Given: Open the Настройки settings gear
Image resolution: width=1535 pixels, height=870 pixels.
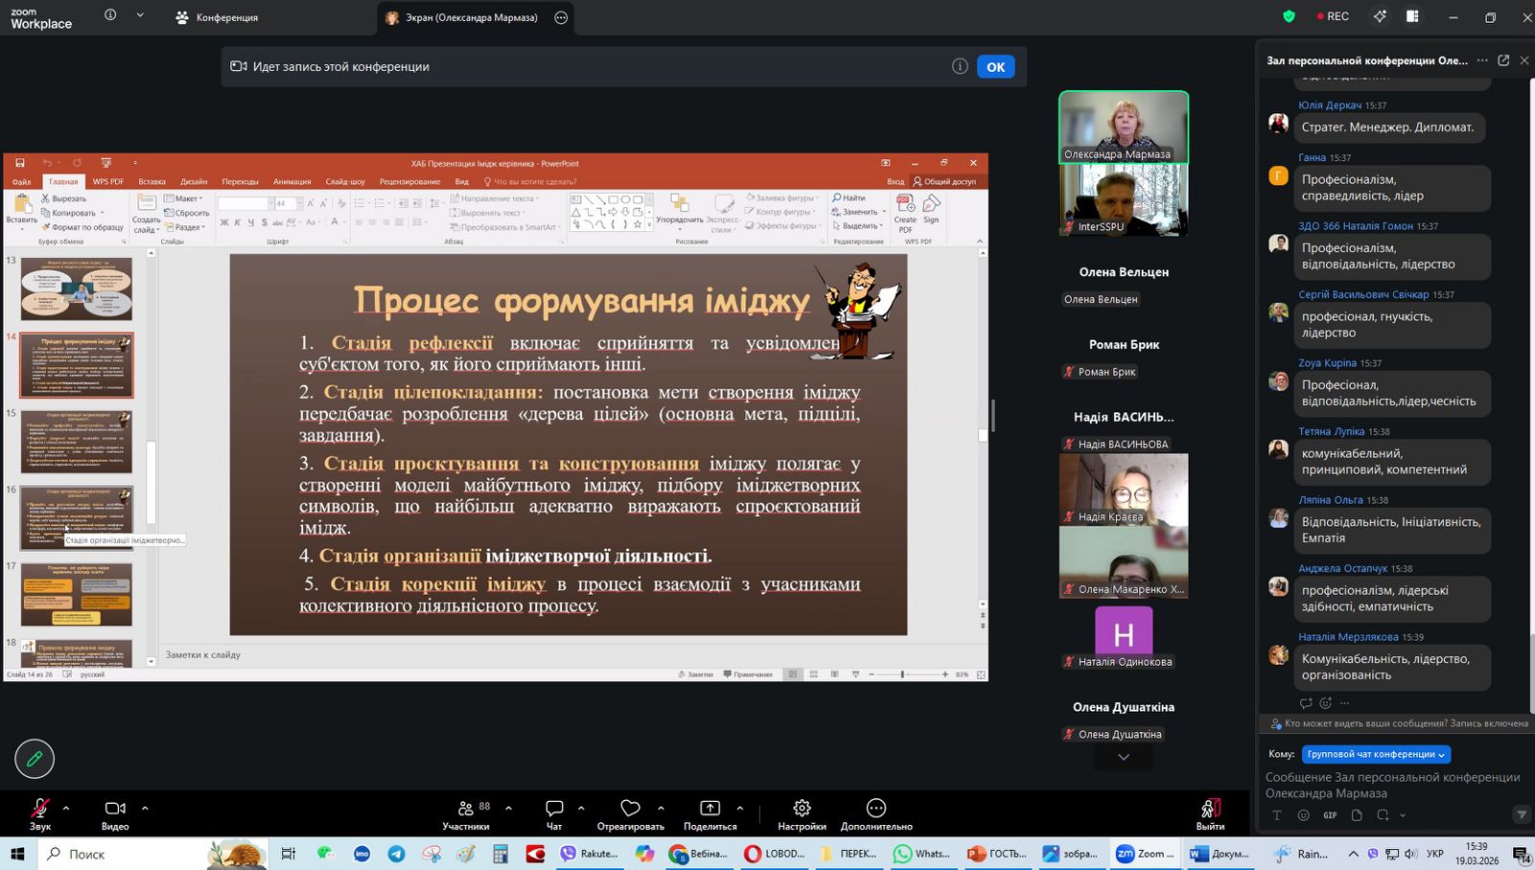Looking at the screenshot, I should click(801, 809).
